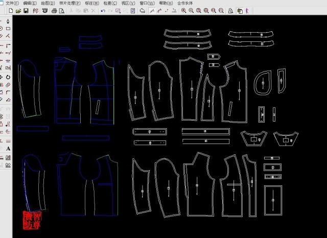The height and width of the screenshot is (238, 327).
Task: Select the top-left white curved collar piece
Action: (x=188, y=32)
